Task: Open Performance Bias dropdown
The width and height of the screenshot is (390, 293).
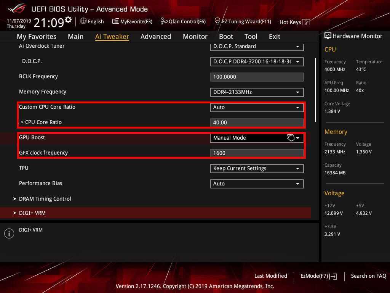Action: click(x=257, y=184)
